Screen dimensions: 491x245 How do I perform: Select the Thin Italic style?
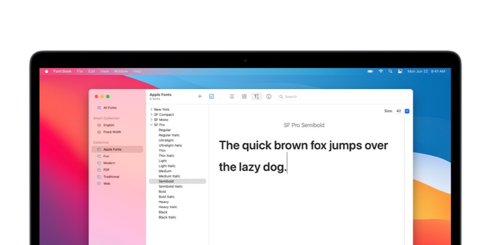(166, 156)
